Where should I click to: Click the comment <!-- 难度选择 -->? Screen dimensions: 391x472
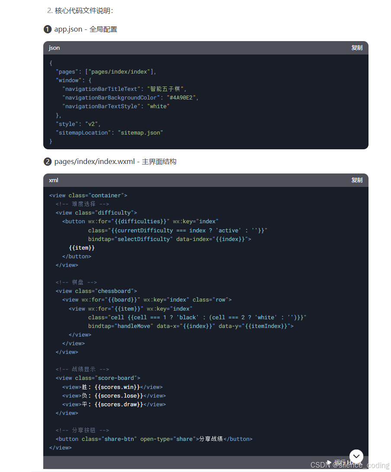pos(82,204)
